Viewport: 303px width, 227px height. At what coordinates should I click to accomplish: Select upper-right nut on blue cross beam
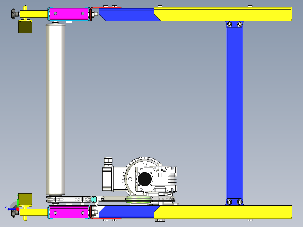tap(239, 24)
